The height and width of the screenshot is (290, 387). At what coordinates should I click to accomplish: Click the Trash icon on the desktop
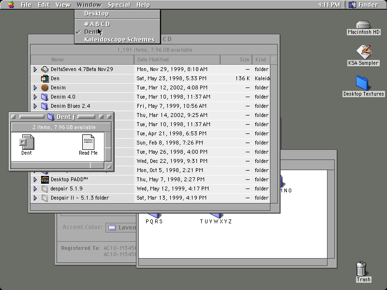[361, 269]
